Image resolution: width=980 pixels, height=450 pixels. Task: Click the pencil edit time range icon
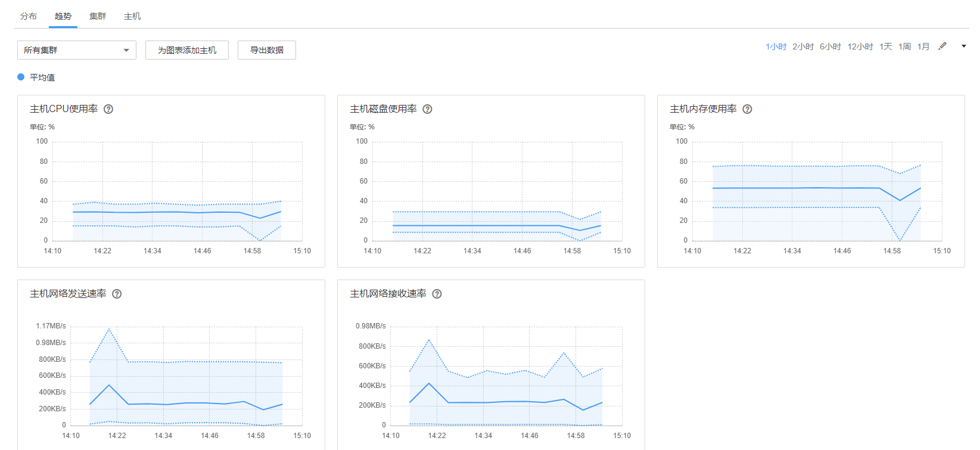pyautogui.click(x=942, y=46)
